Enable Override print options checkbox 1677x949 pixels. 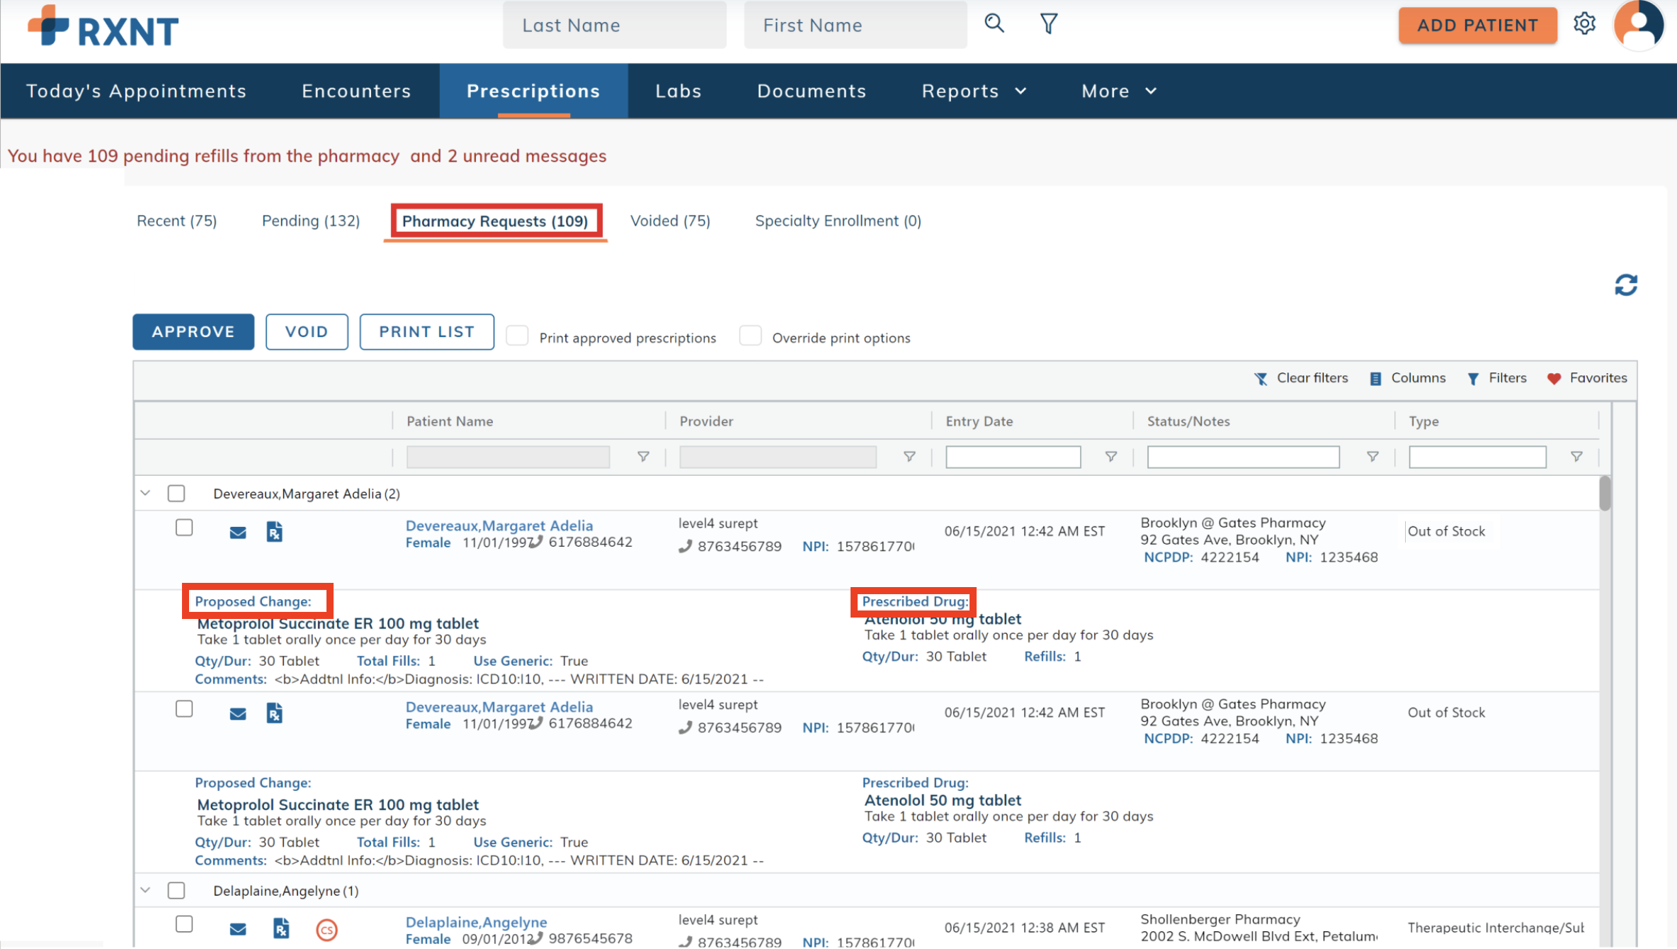[x=750, y=336]
